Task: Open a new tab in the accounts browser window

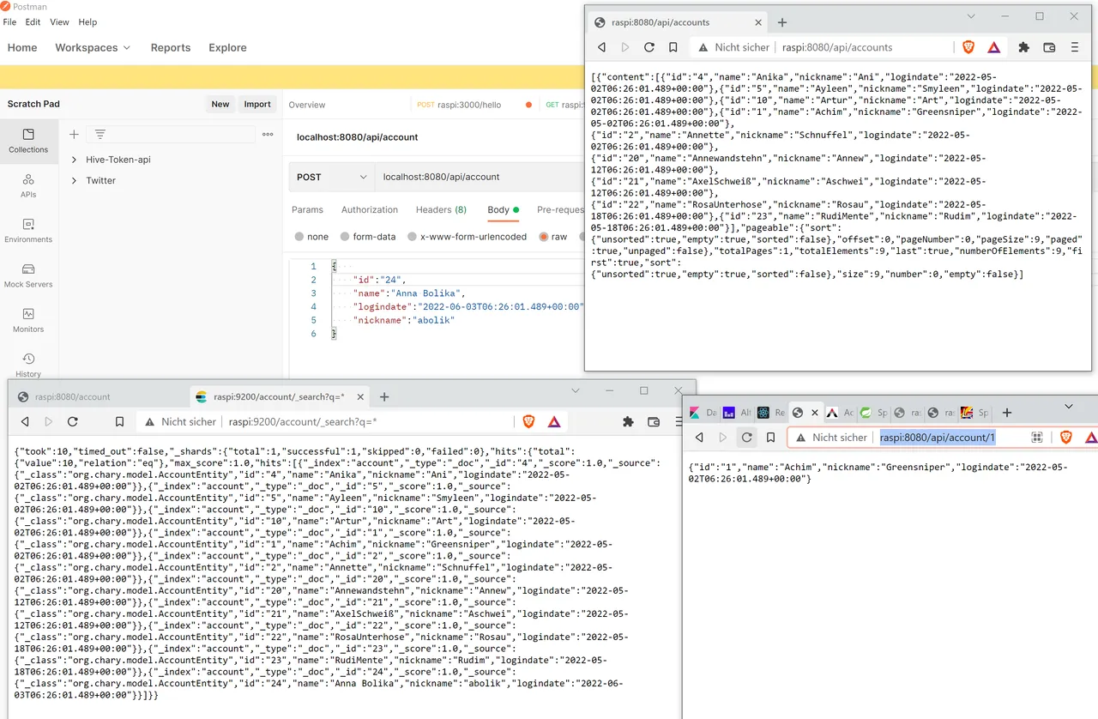Action: tap(781, 22)
